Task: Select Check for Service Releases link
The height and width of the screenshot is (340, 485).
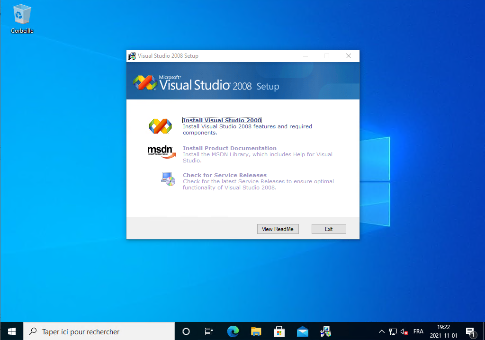Action: pos(225,175)
